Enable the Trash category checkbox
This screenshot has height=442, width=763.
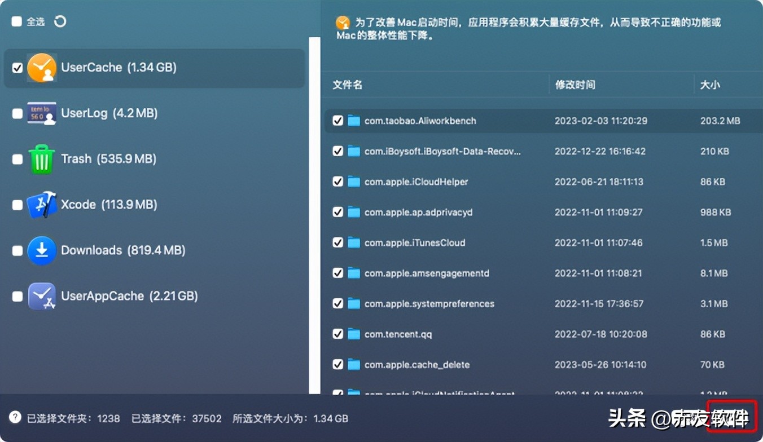pos(17,158)
